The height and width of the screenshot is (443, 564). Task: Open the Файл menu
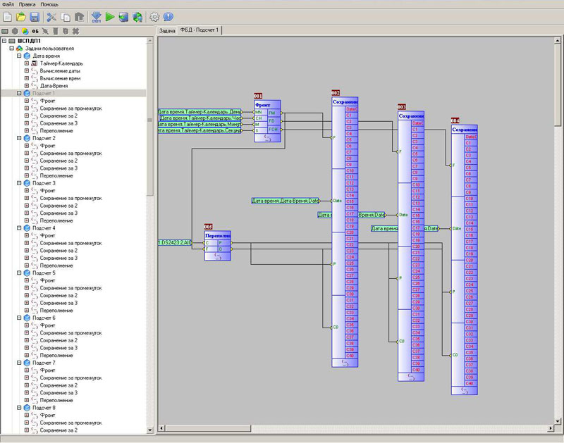(x=8, y=4)
